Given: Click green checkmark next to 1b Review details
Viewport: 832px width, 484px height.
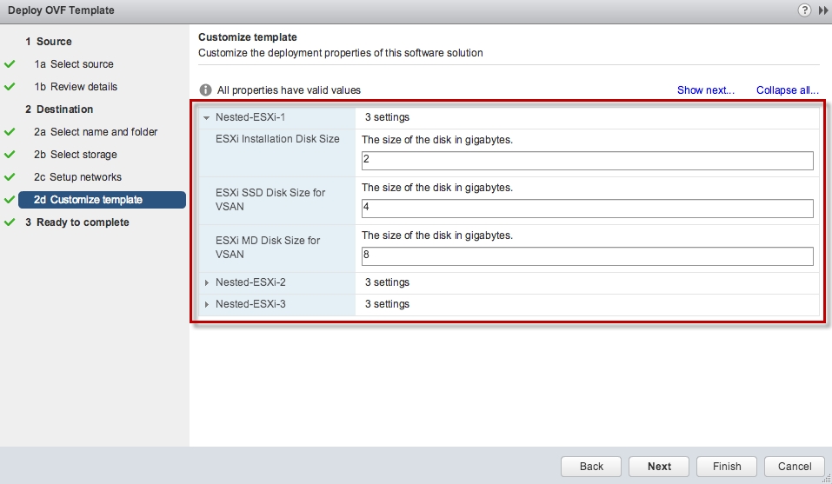Looking at the screenshot, I should [10, 86].
